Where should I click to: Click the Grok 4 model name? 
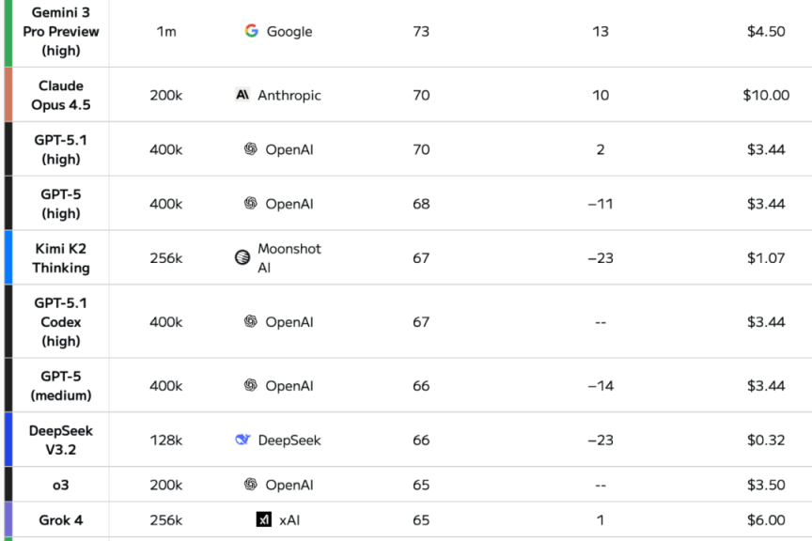click(x=59, y=519)
